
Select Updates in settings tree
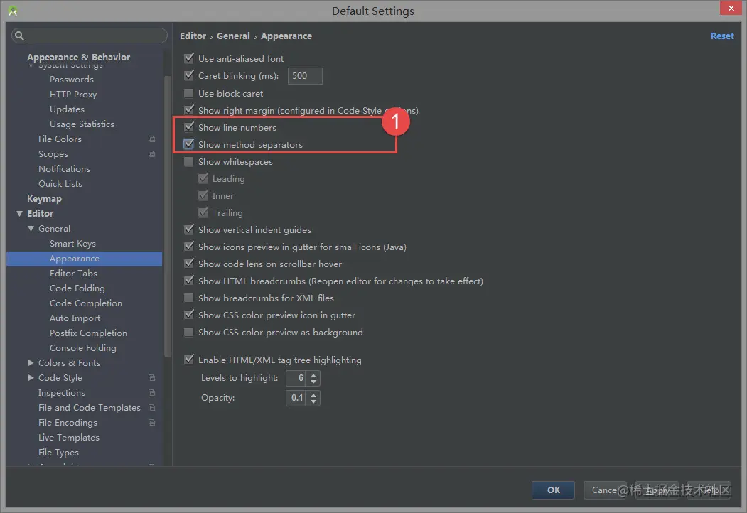pyautogui.click(x=67, y=109)
